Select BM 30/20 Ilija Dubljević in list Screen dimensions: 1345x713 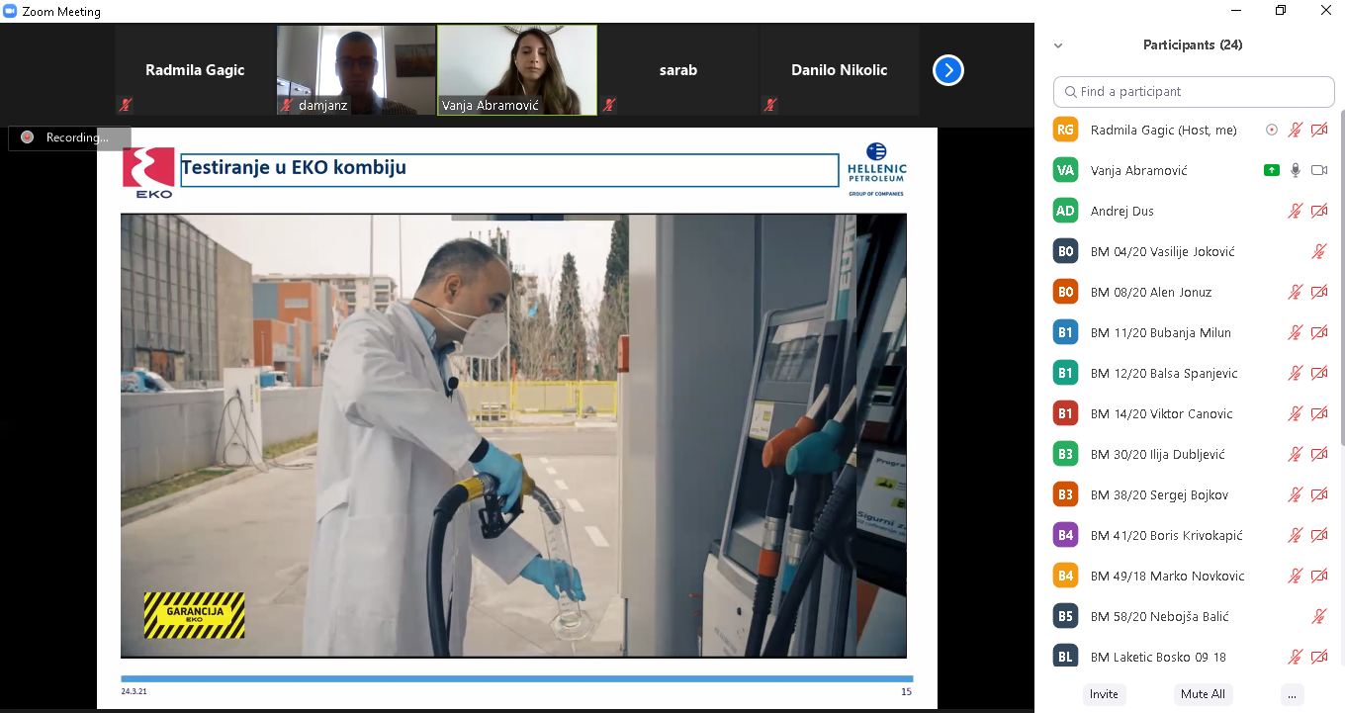point(1157,454)
